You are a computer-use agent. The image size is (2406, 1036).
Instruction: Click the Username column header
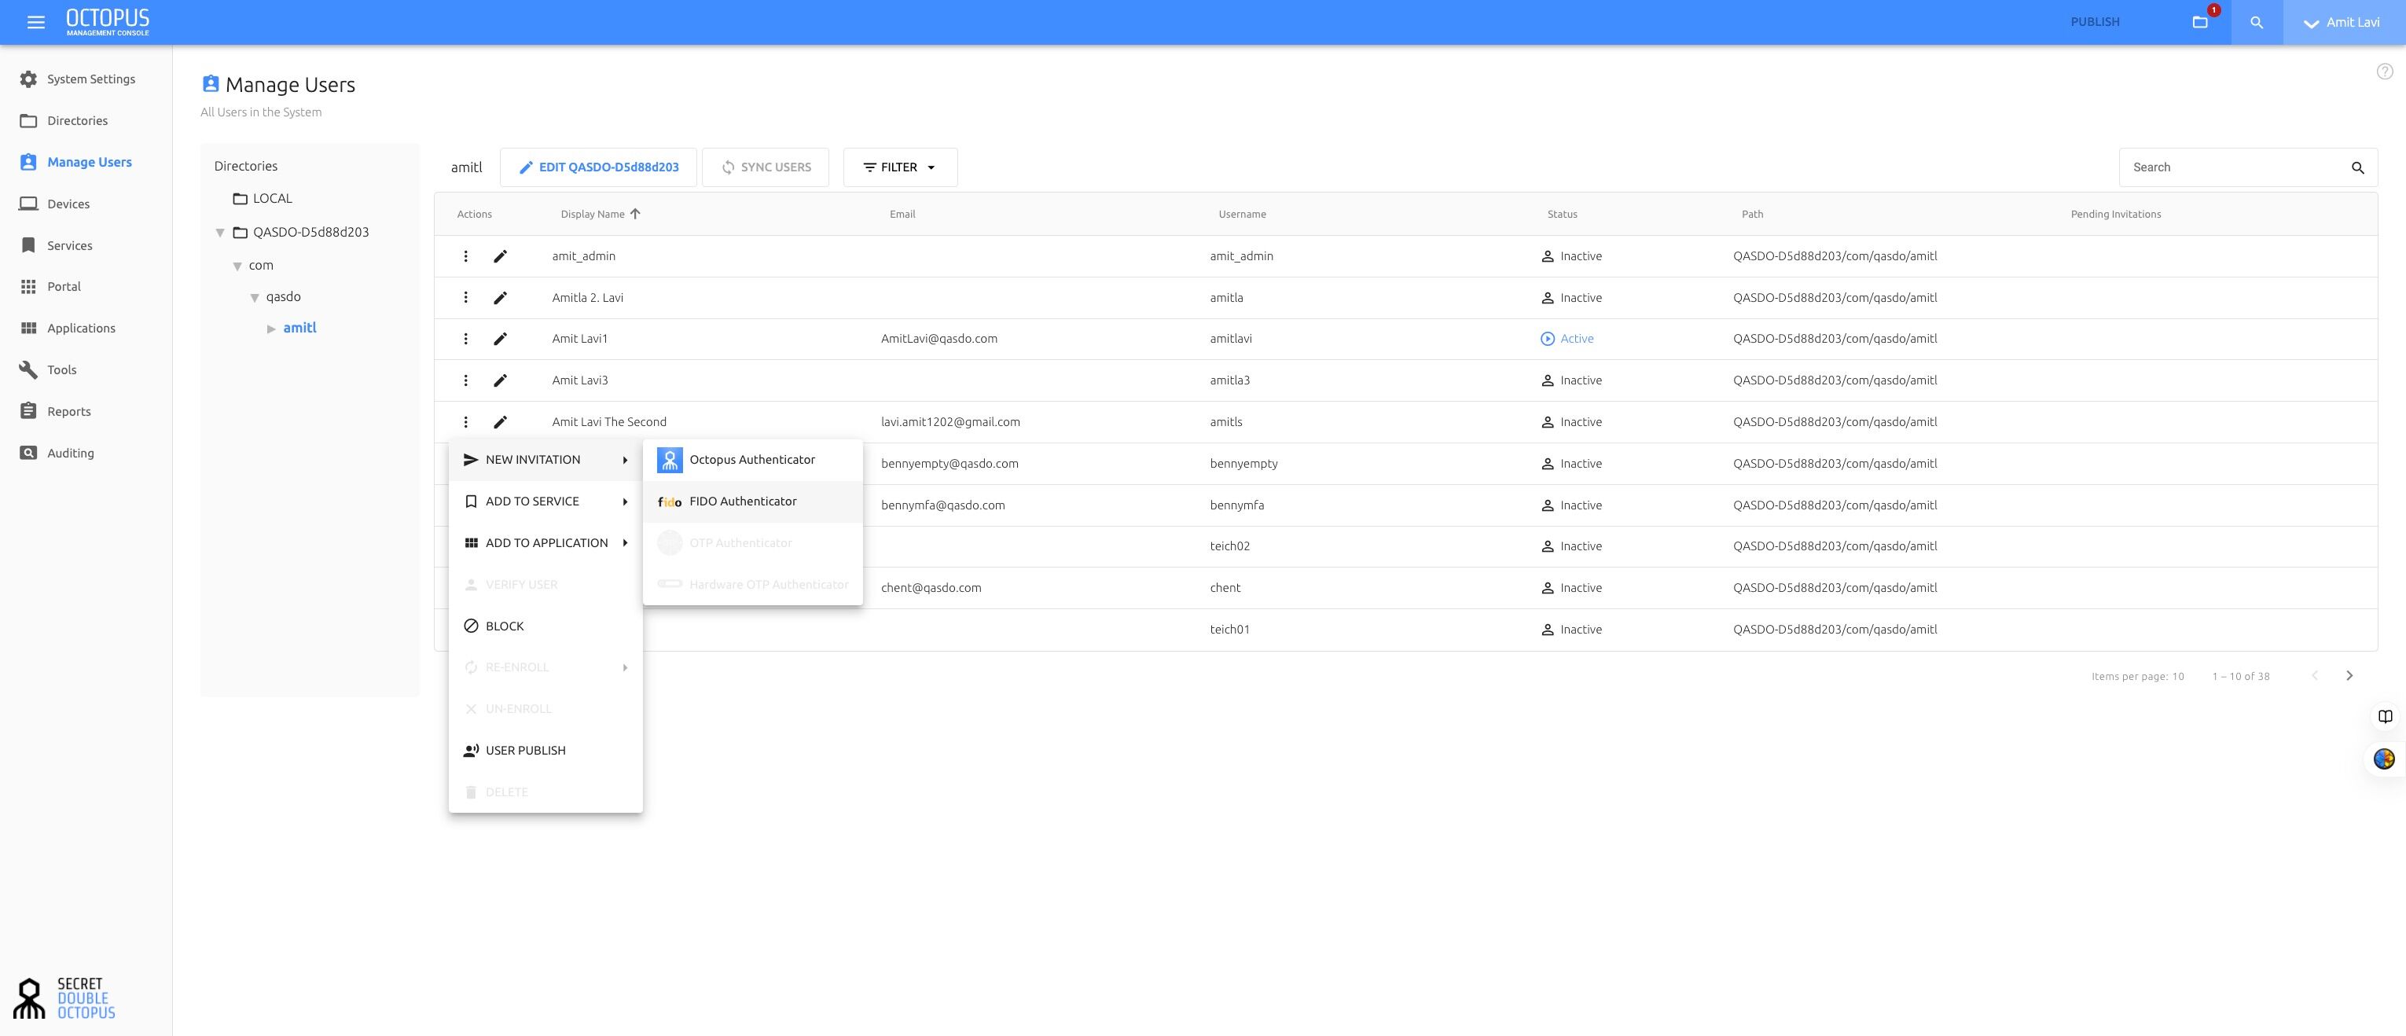point(1242,214)
